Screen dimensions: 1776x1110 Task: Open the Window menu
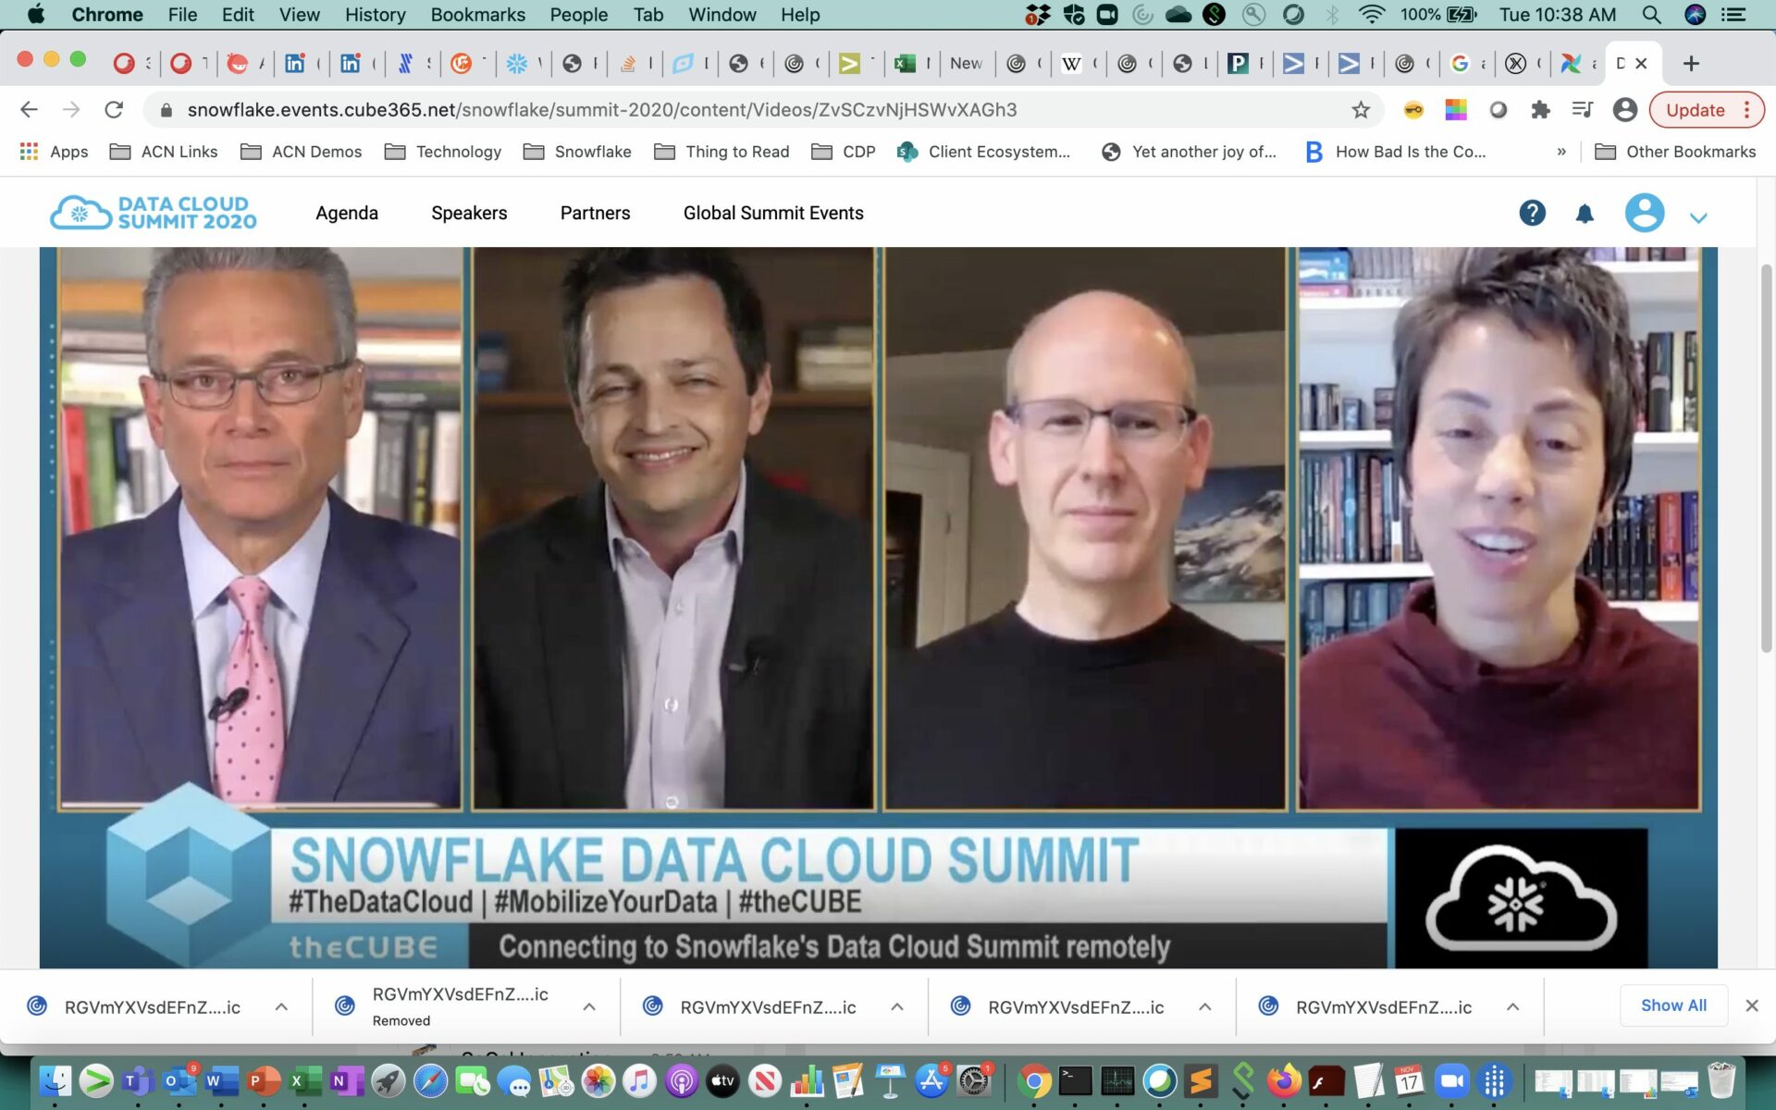[x=721, y=15]
